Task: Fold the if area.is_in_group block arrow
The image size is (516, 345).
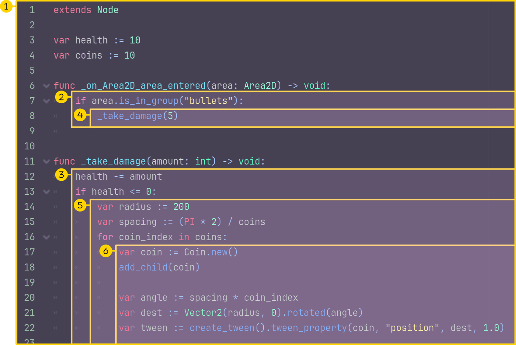Action: tap(47, 101)
